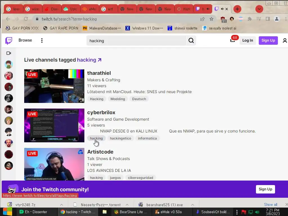
Task: Switch to the winm browser tab
Action: (x=33, y=9)
